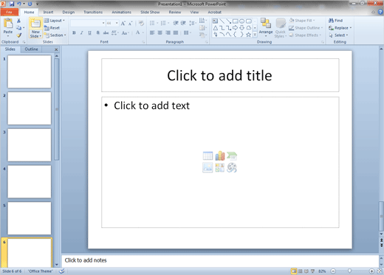Click the Format Painter brush icon
Screen dimensions: 384x275
coord(19,35)
